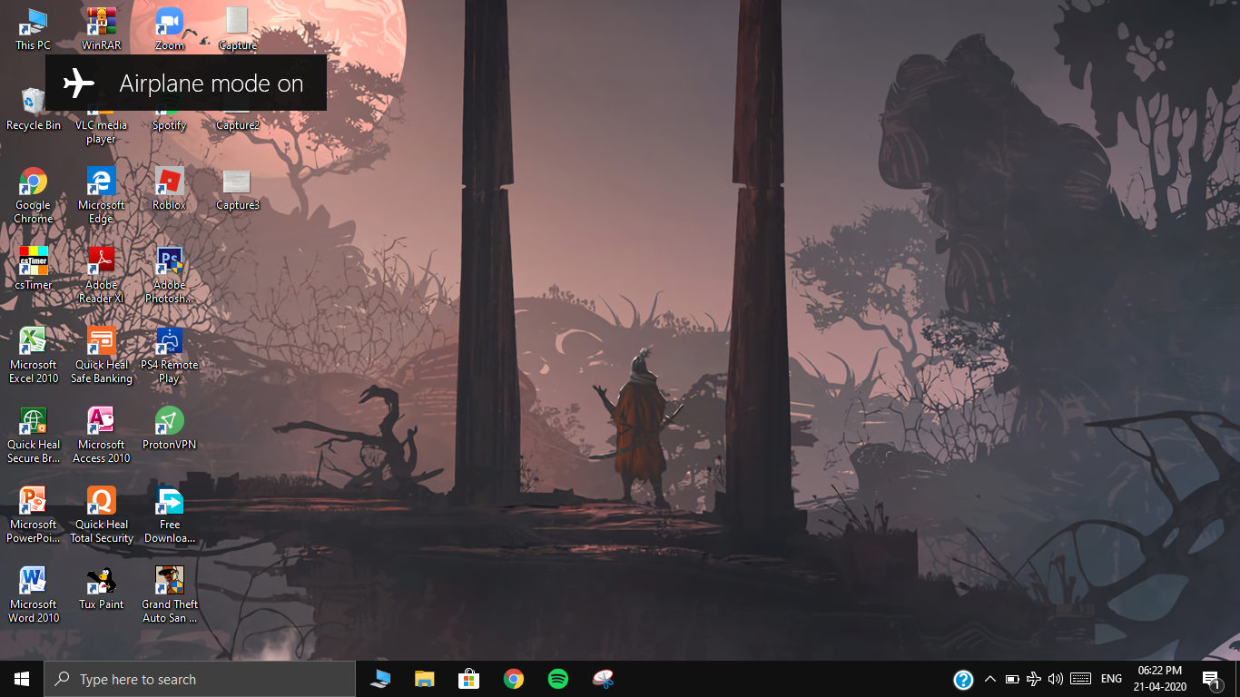
Task: Launch Spotify from the taskbar
Action: 558,679
